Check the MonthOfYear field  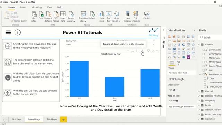pyautogui.click(x=204, y=62)
